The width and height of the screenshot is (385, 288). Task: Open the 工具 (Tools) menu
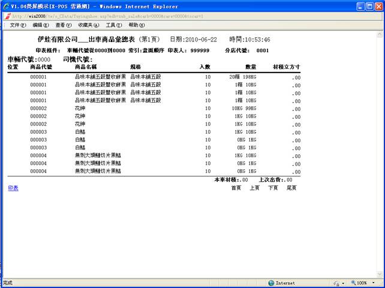pos(114,25)
